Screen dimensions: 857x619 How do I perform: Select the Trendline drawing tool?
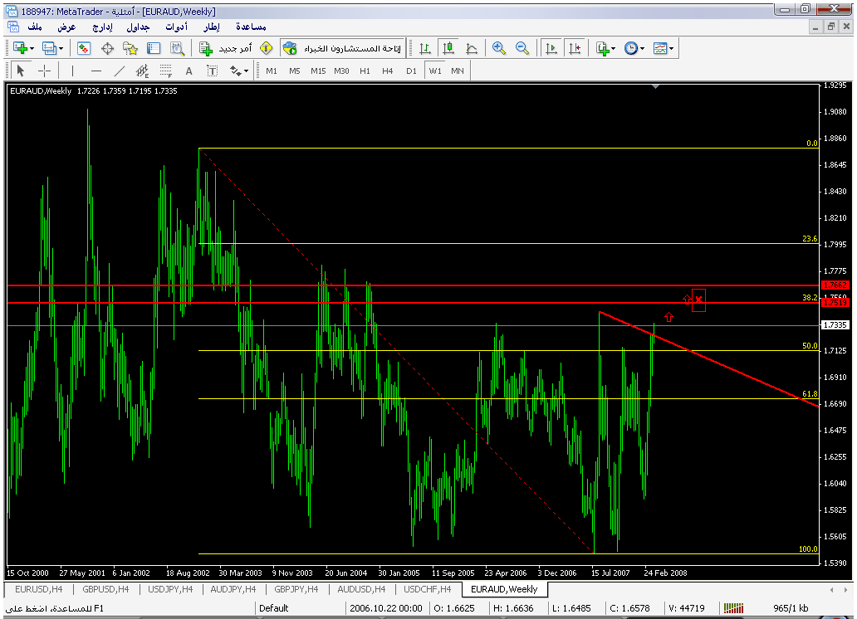120,71
